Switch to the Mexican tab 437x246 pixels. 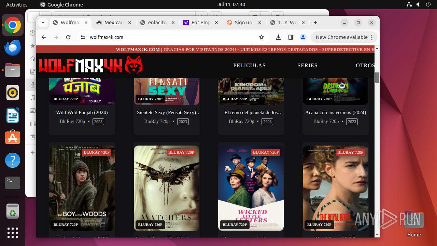tap(114, 23)
